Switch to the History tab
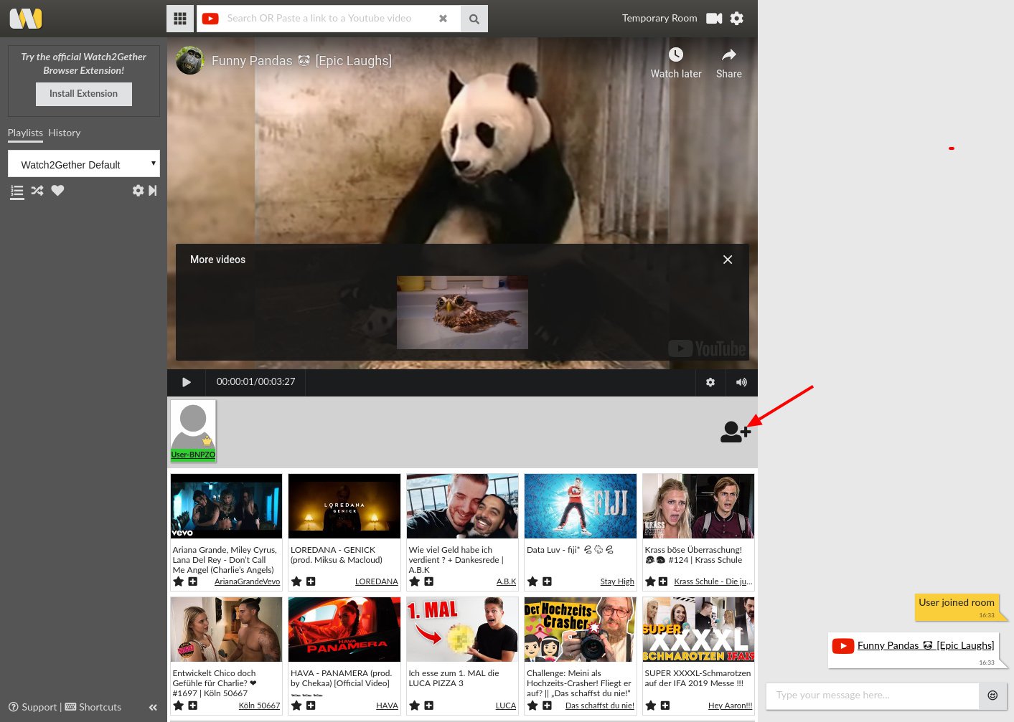Viewport: 1014px width, 722px height. [x=64, y=133]
